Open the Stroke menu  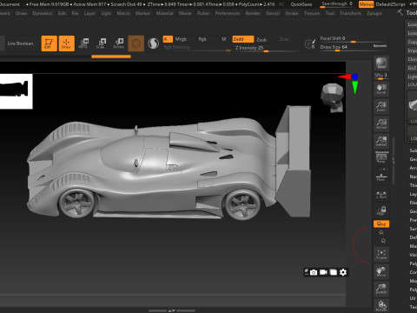pos(291,13)
